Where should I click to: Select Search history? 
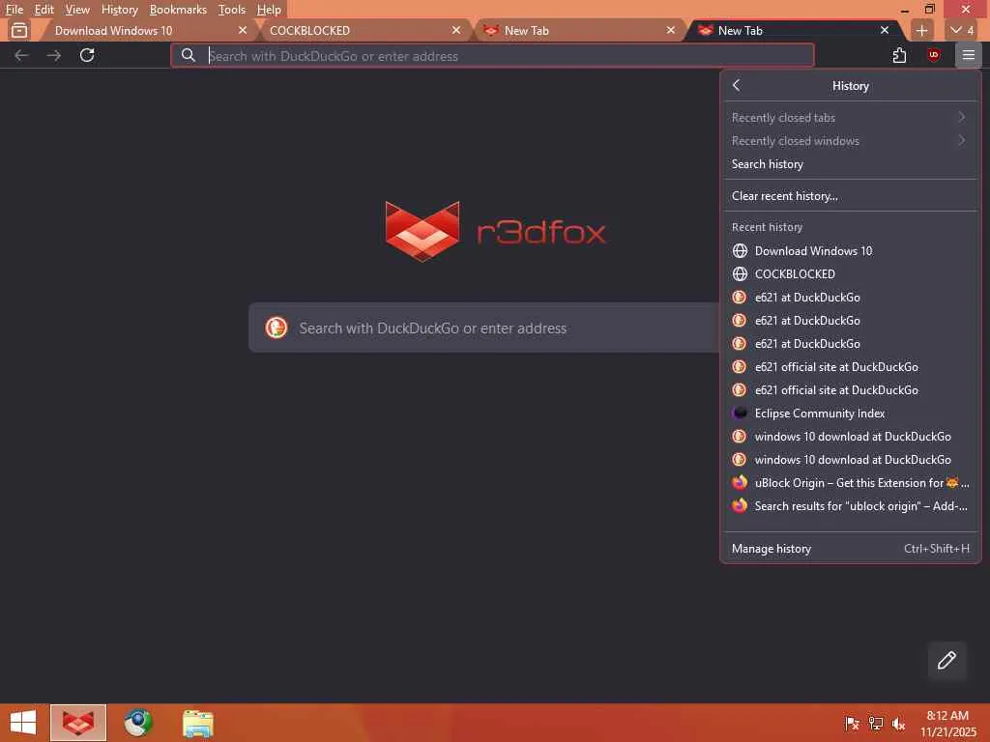850,164
